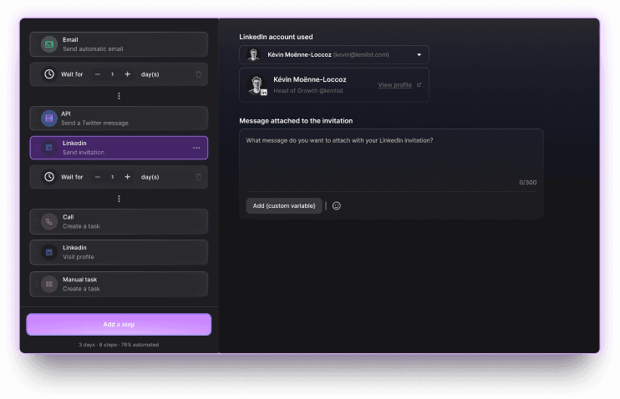Image resolution: width=620 pixels, height=399 pixels.
Task: Click the Add a step button
Action: coord(119,325)
